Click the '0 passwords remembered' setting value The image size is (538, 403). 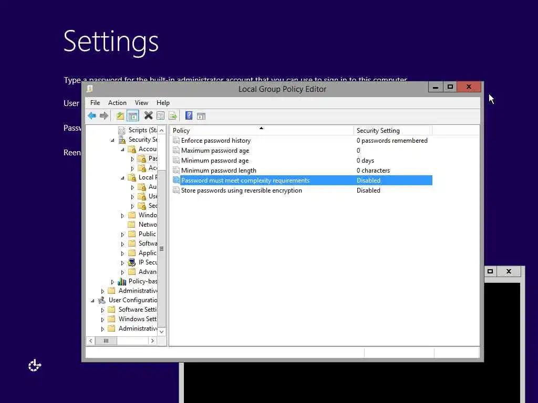392,141
